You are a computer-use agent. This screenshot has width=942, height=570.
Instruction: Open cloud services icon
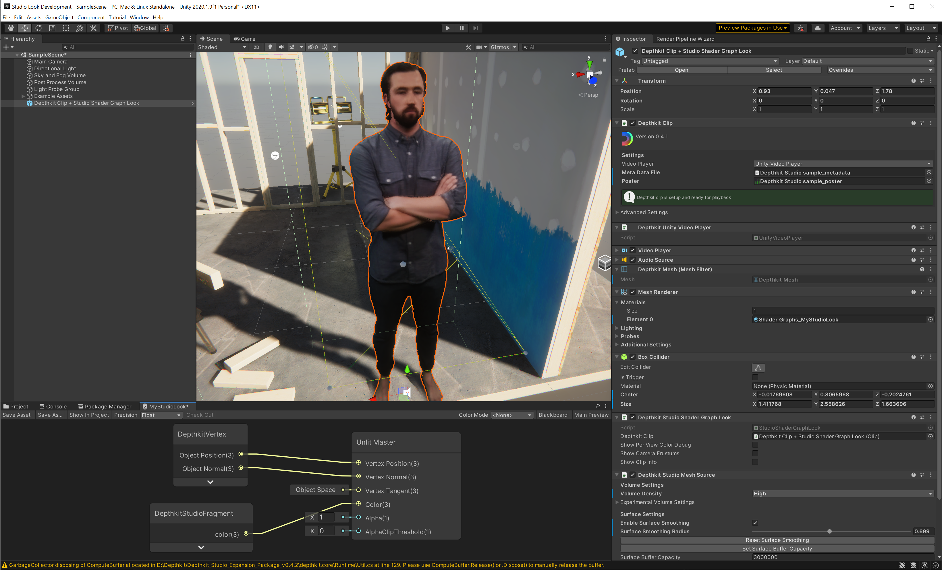(817, 28)
